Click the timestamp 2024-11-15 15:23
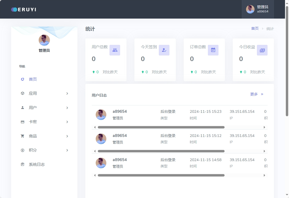 pos(205,111)
